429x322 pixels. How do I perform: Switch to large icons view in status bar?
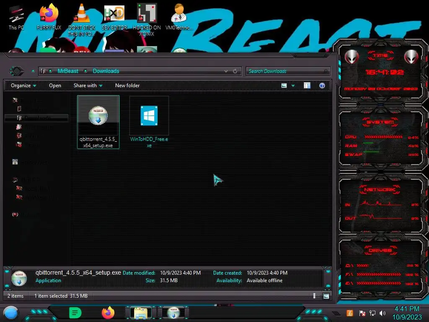(326, 296)
